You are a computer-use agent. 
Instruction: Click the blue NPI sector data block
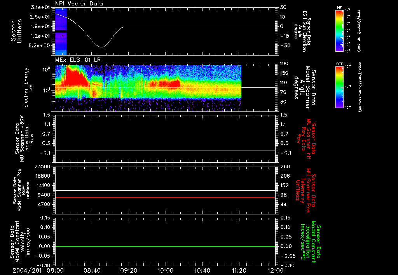pos(61,31)
